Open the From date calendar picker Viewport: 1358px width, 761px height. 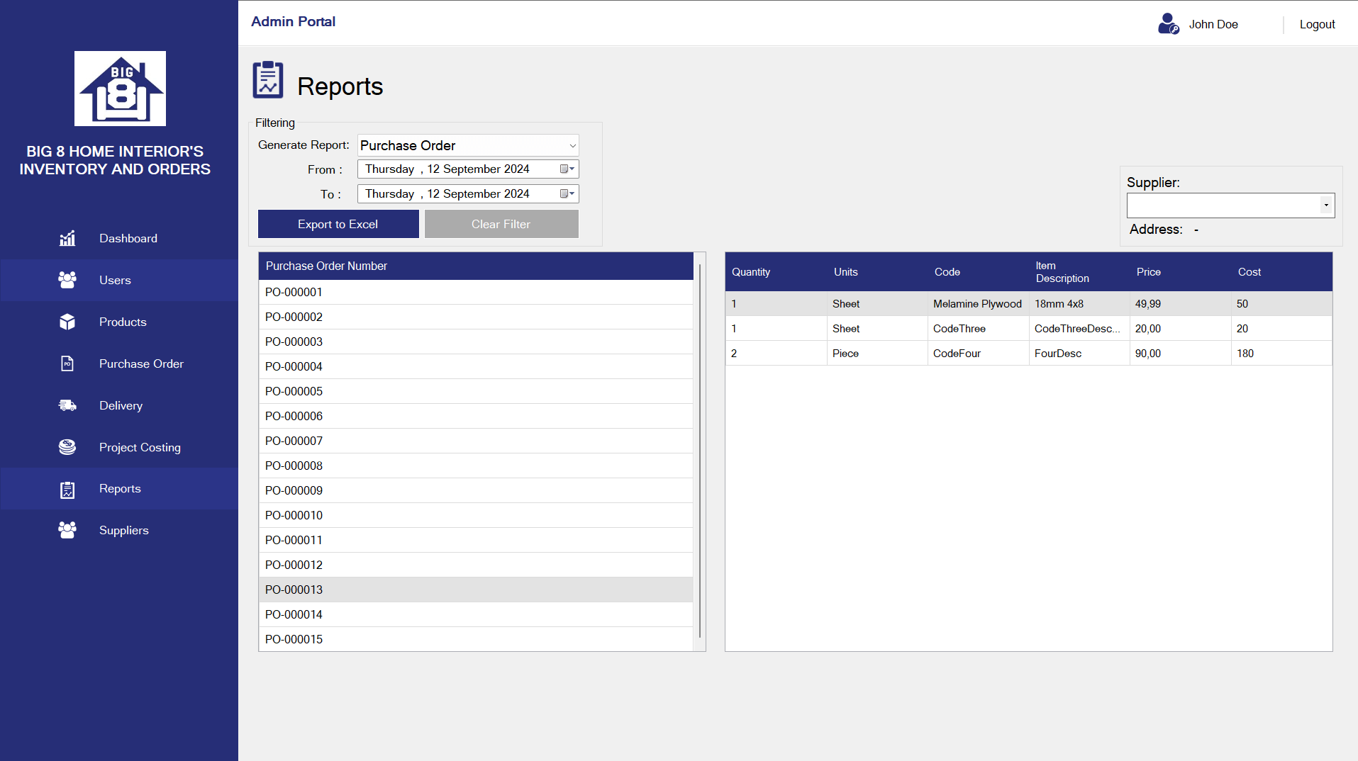coord(567,169)
